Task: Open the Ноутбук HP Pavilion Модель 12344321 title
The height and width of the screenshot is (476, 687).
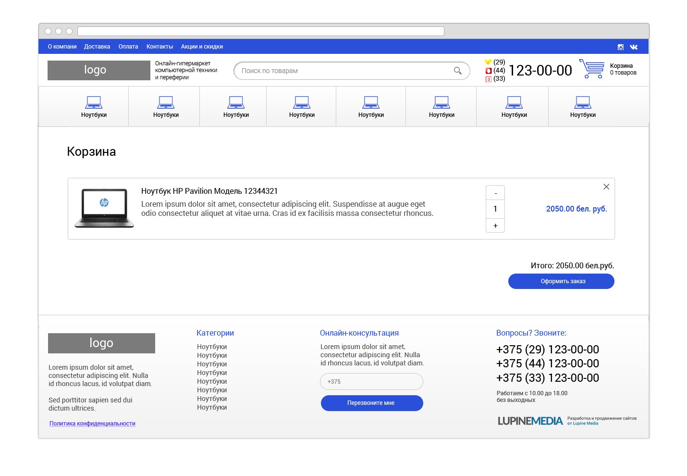Action: (209, 191)
